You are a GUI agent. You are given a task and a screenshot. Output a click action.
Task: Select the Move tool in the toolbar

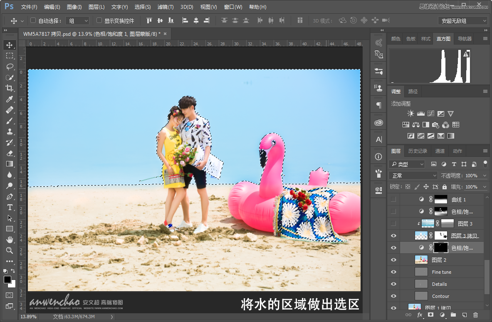click(x=10, y=45)
